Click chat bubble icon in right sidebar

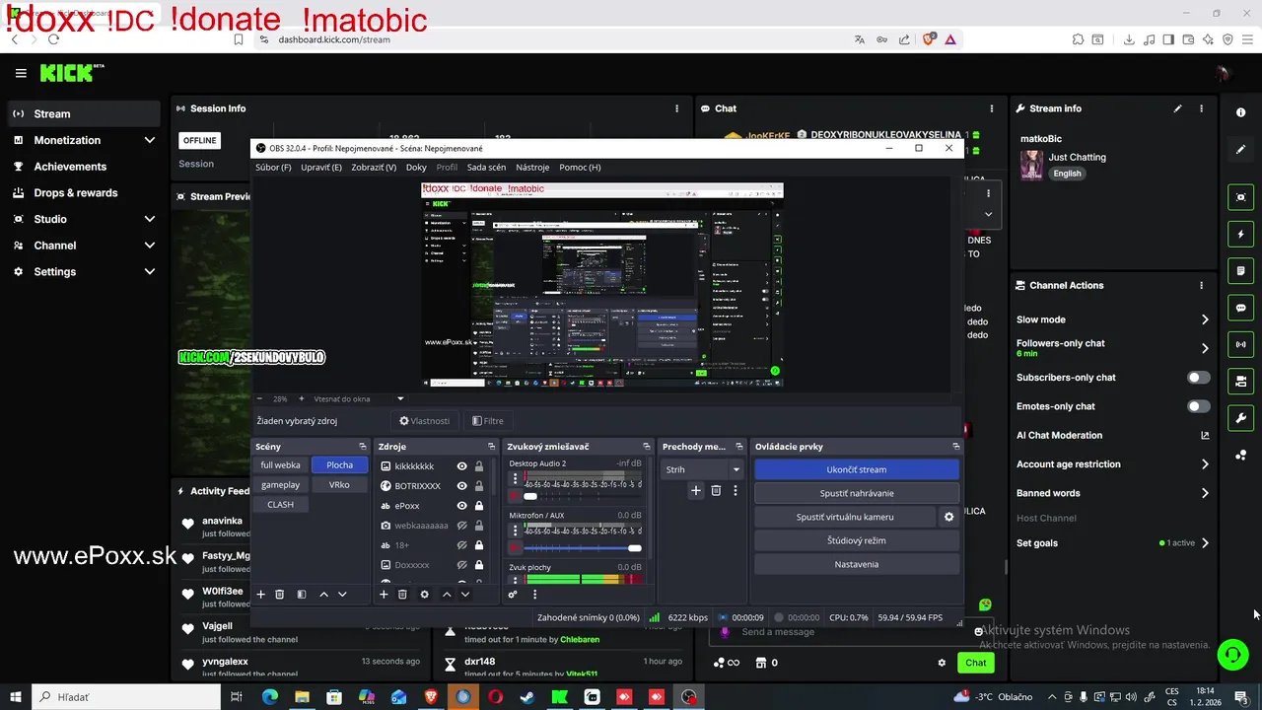coord(1241,308)
